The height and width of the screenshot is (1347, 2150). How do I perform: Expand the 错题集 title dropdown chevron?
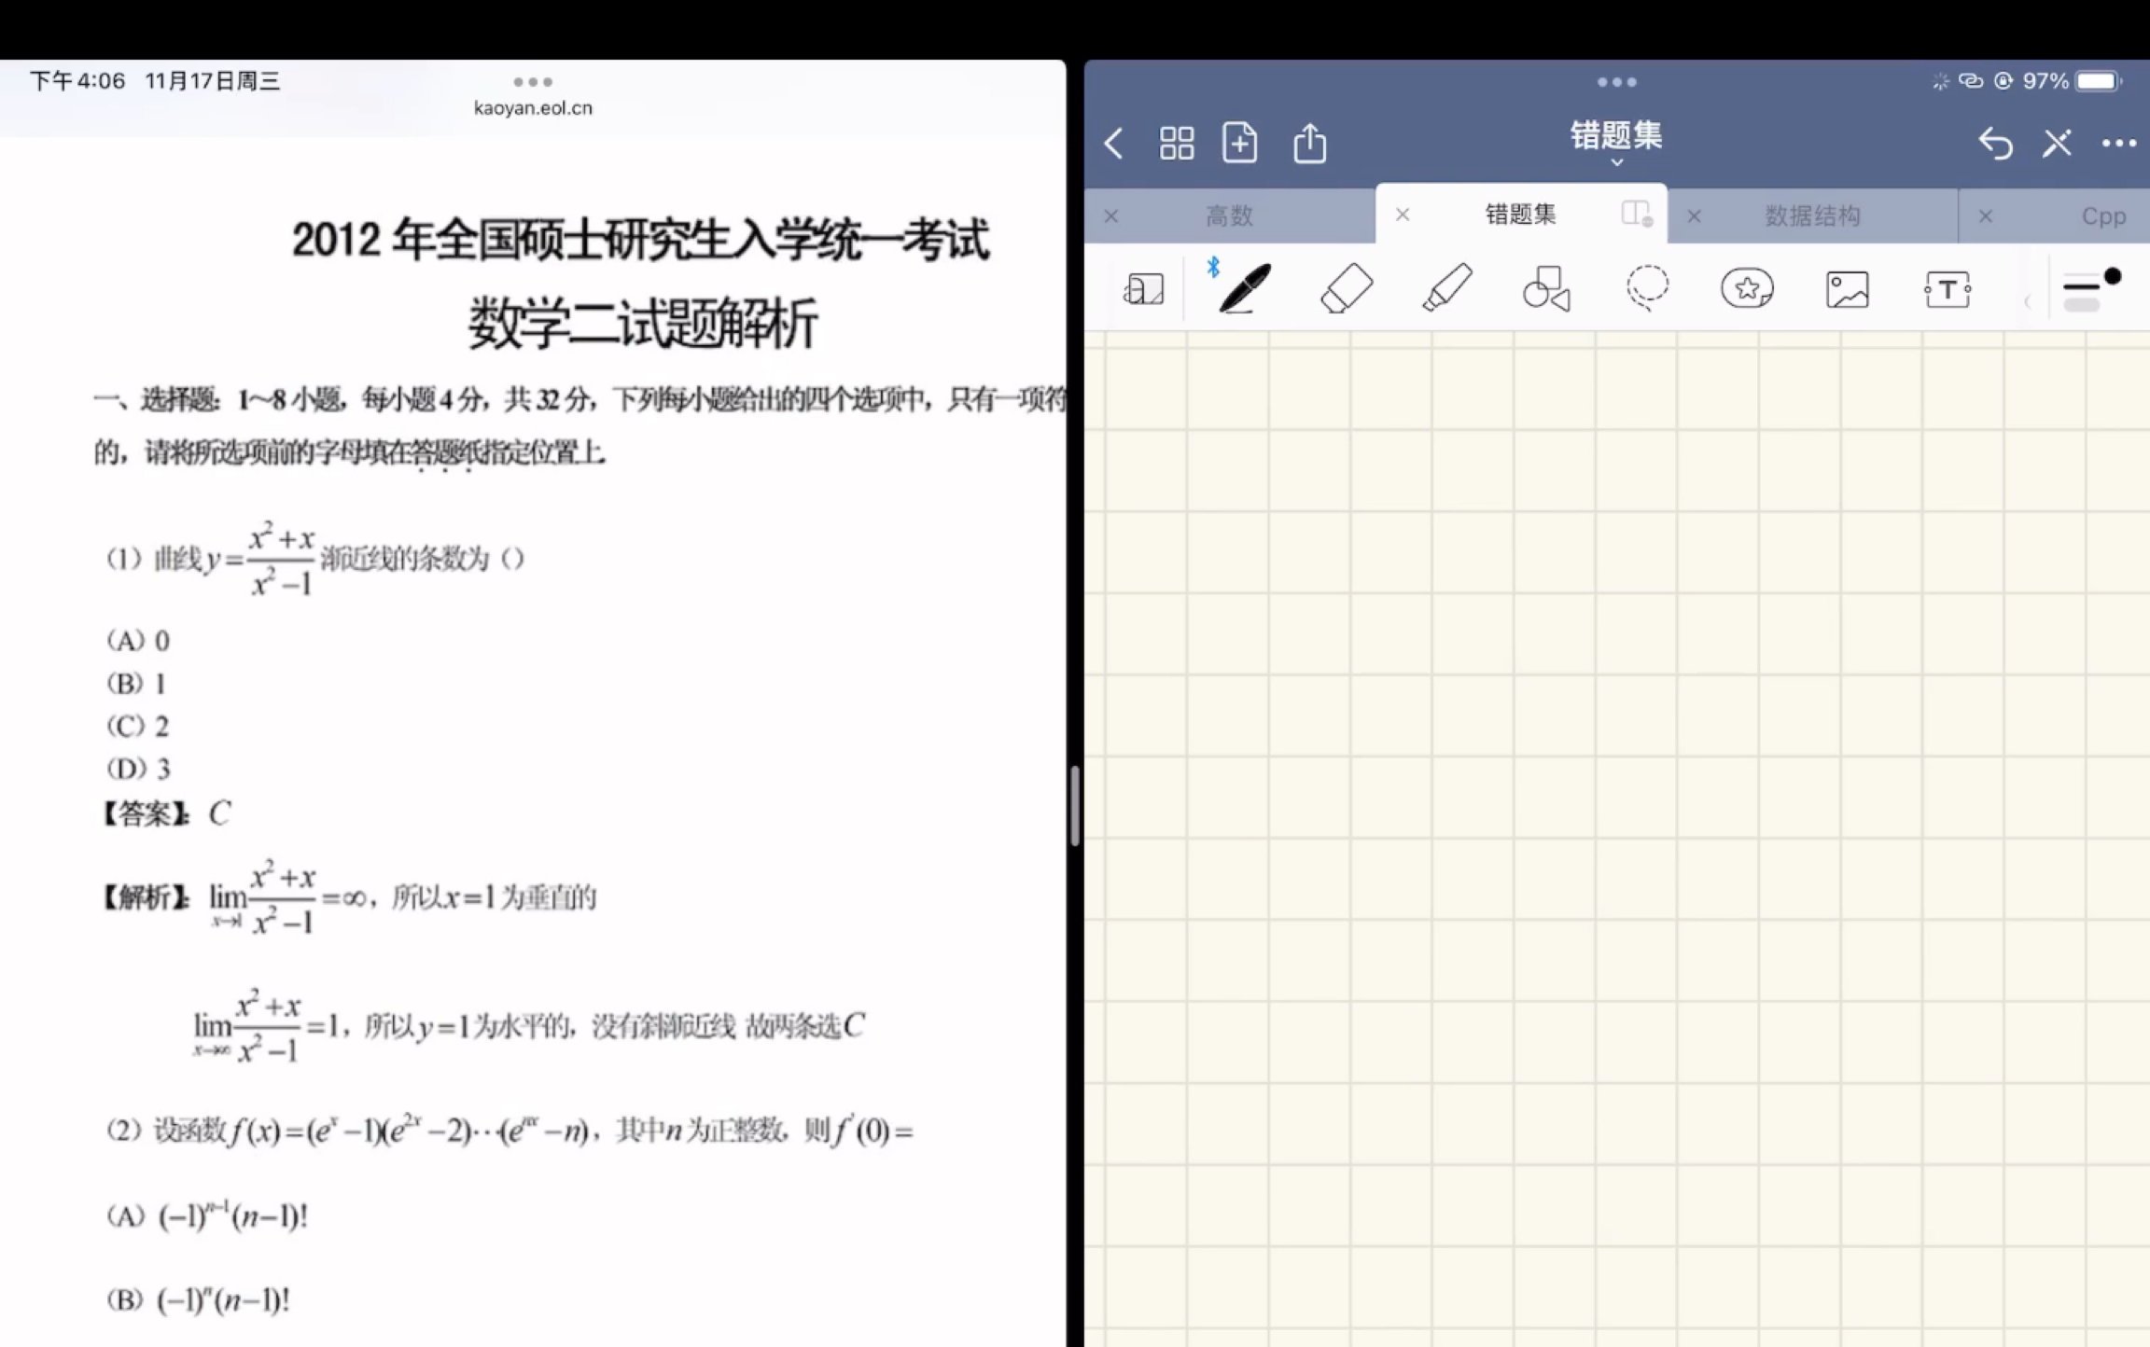[1616, 162]
